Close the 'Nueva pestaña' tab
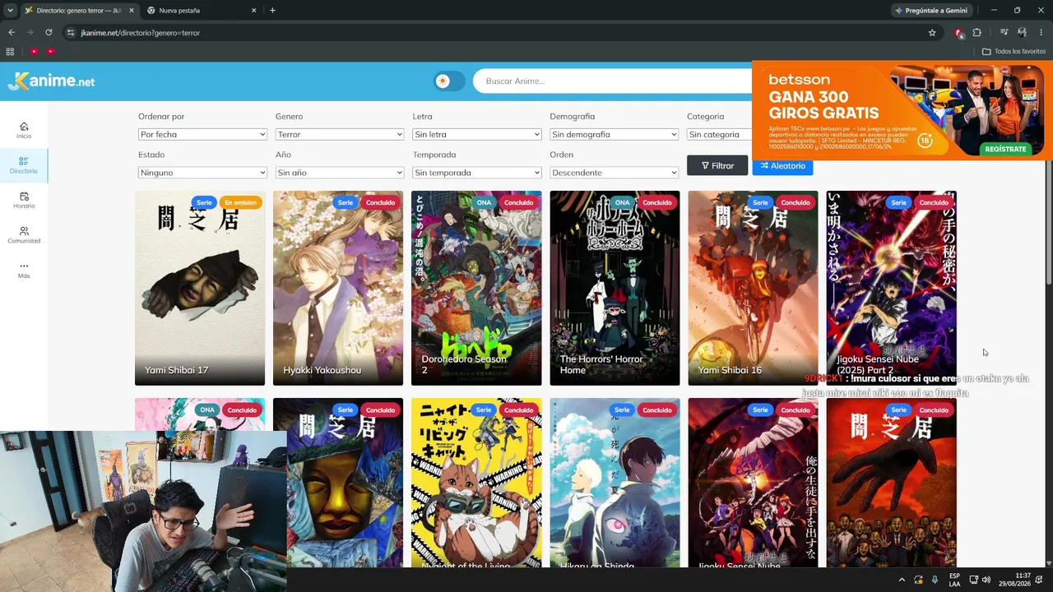This screenshot has width=1053, height=592. (253, 11)
